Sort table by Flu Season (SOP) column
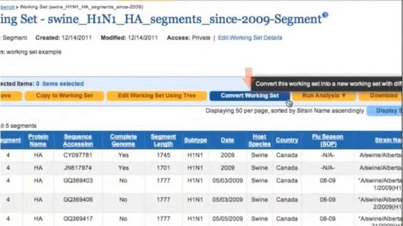 pyautogui.click(x=327, y=140)
